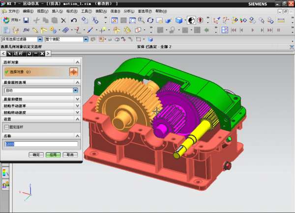
Task: Click the Save icon in the toolbar
Action: [x=26, y=20]
